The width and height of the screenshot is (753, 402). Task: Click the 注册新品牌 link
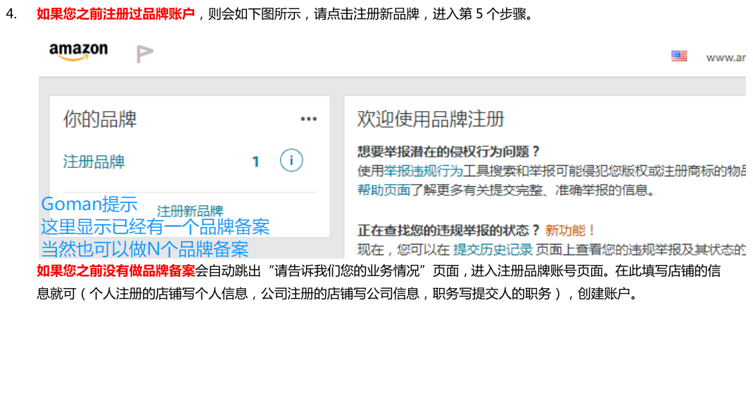(190, 211)
